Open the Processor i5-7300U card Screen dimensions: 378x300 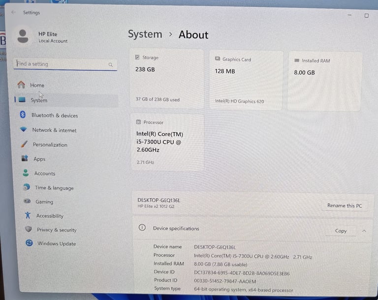[x=167, y=143]
